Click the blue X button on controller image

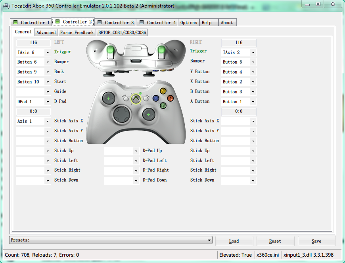(156, 98)
